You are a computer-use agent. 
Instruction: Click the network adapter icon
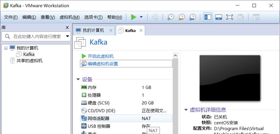(x=84, y=118)
